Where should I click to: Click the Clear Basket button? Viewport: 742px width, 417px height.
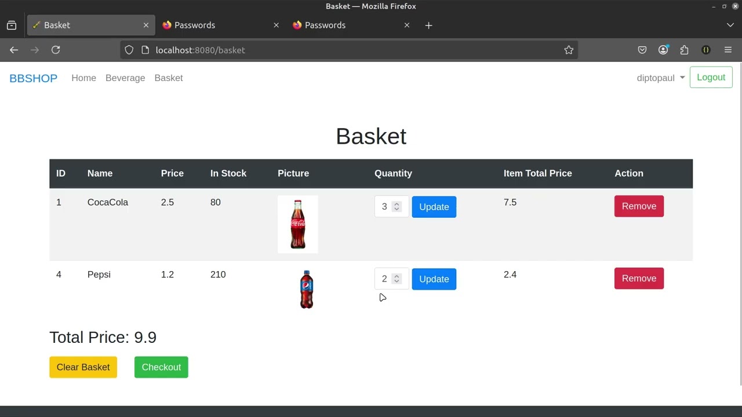point(83,367)
